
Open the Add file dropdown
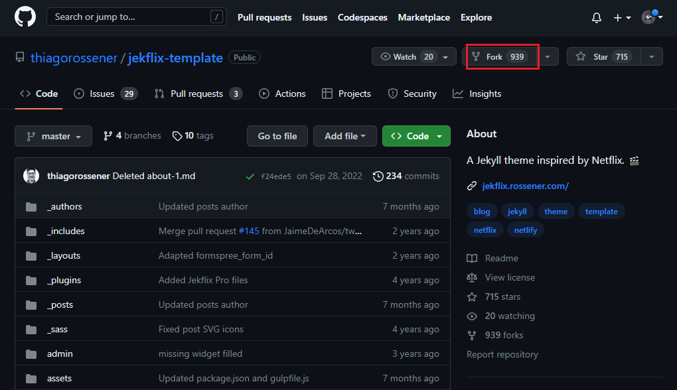[x=345, y=136]
